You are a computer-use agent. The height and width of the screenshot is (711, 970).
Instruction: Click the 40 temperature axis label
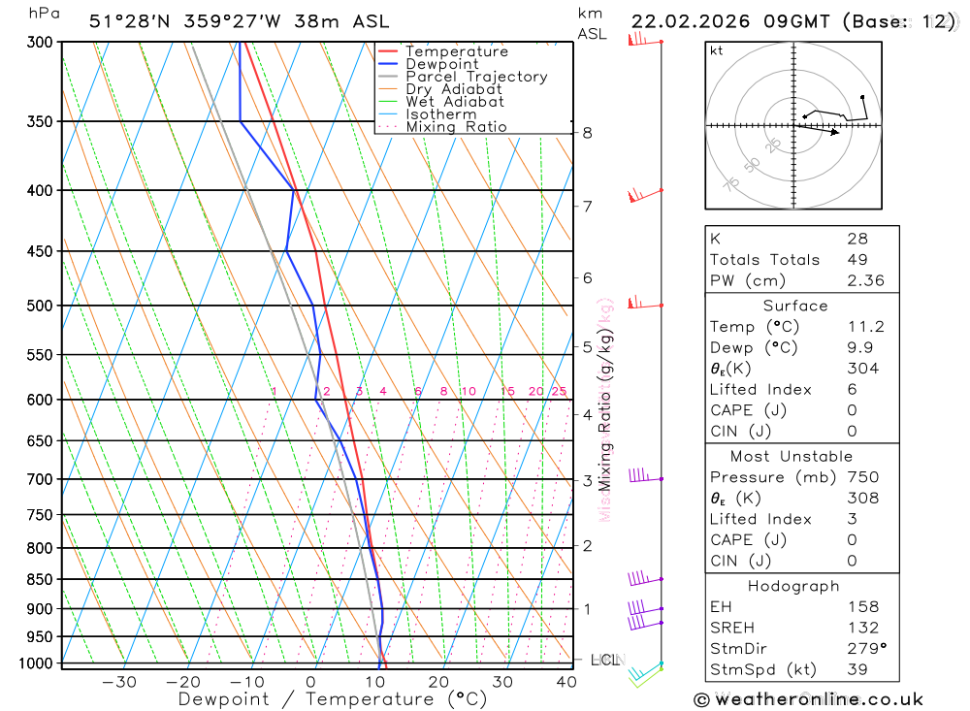[566, 682]
